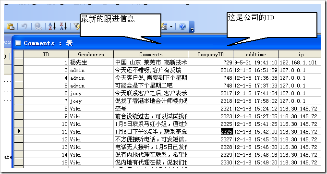Click comment starting 中国 山东 莱芜市
The width and height of the screenshot is (327, 174).
click(x=151, y=62)
